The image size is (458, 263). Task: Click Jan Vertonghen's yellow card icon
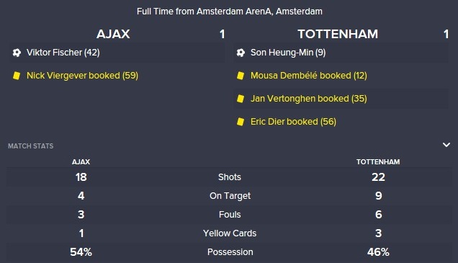coord(241,99)
